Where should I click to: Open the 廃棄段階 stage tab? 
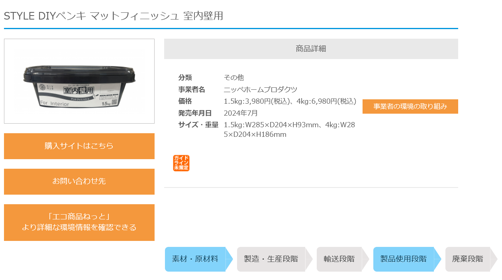coord(471,259)
